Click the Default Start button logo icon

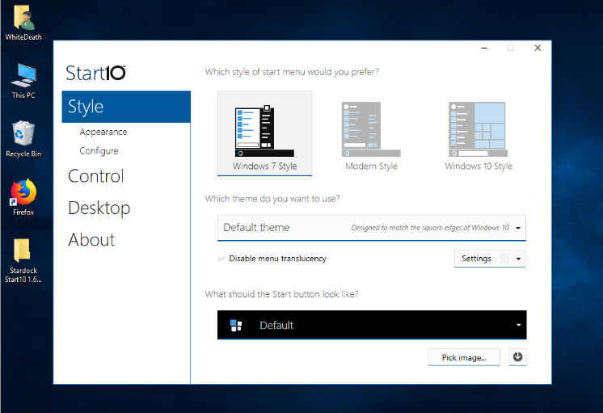point(236,326)
